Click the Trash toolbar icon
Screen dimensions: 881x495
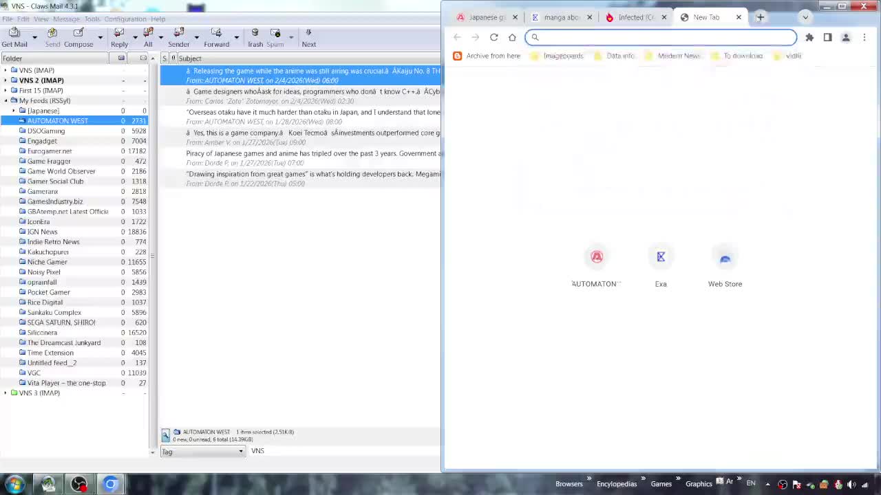tap(255, 33)
